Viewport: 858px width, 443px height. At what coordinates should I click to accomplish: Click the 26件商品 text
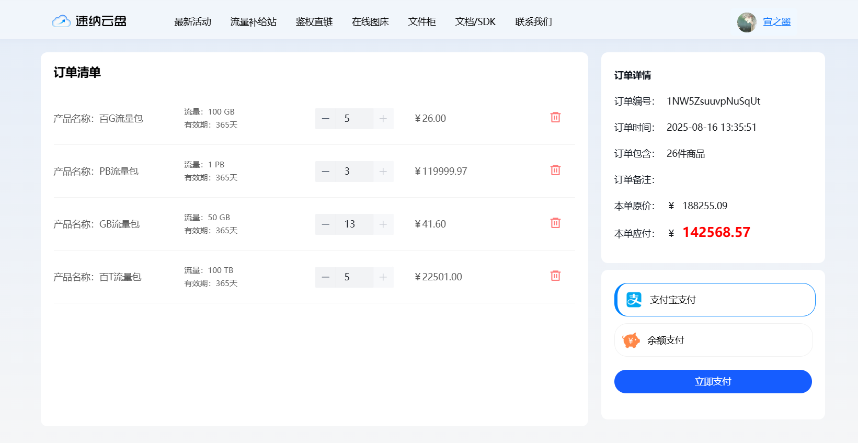click(685, 153)
